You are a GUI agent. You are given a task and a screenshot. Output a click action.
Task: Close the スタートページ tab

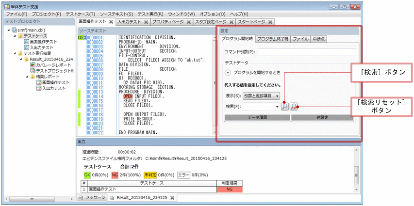(270, 22)
